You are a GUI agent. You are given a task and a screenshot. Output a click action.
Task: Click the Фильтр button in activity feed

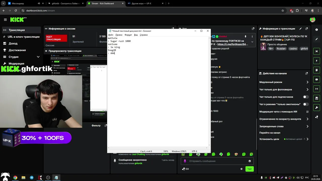coord(96,125)
